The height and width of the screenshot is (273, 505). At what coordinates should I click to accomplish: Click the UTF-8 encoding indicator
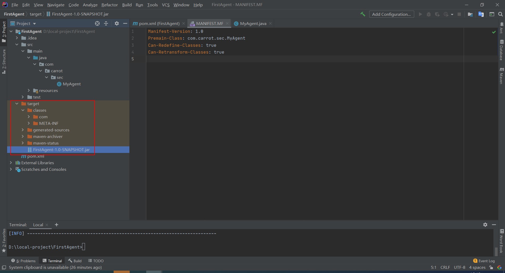(459, 267)
